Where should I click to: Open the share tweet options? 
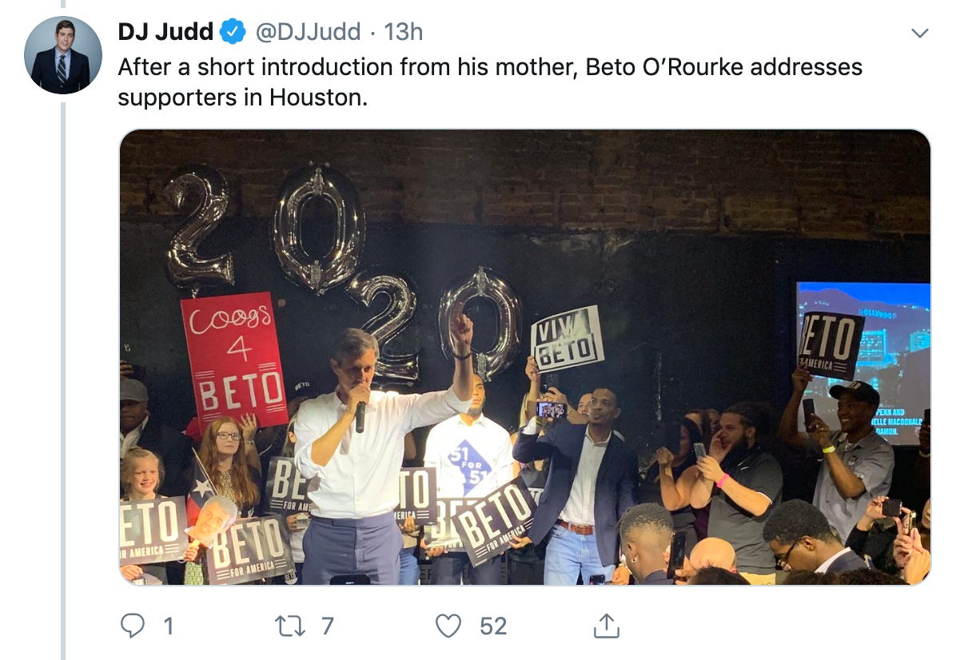pos(606,626)
